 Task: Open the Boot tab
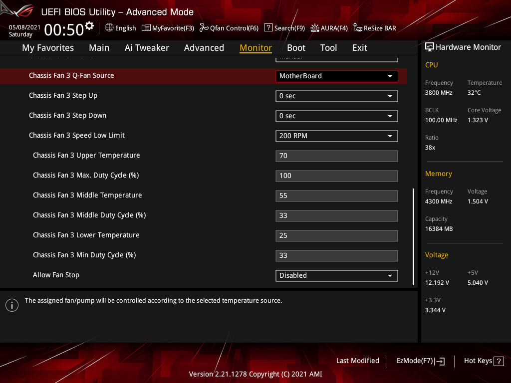point(296,48)
